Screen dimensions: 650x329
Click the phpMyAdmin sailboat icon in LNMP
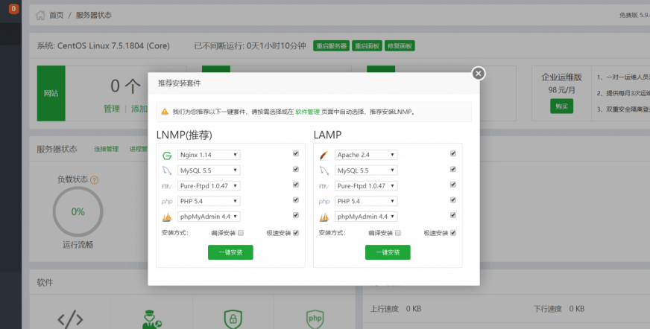tap(167, 217)
